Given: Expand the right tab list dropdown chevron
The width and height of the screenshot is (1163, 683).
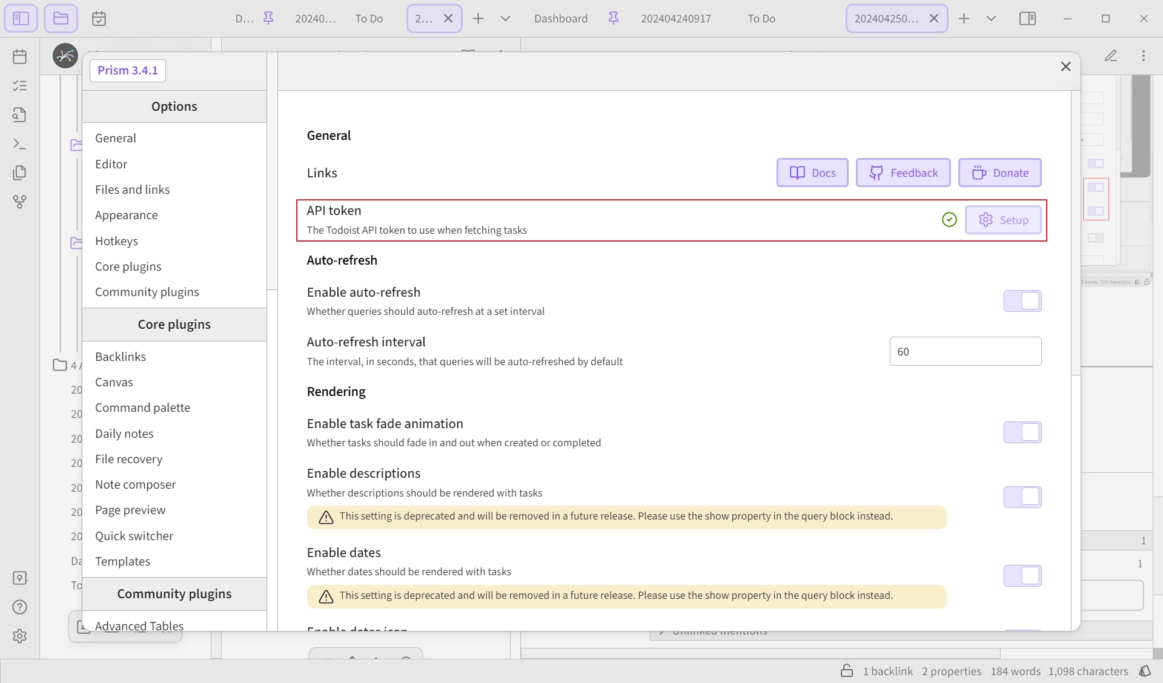Looking at the screenshot, I should pos(991,18).
